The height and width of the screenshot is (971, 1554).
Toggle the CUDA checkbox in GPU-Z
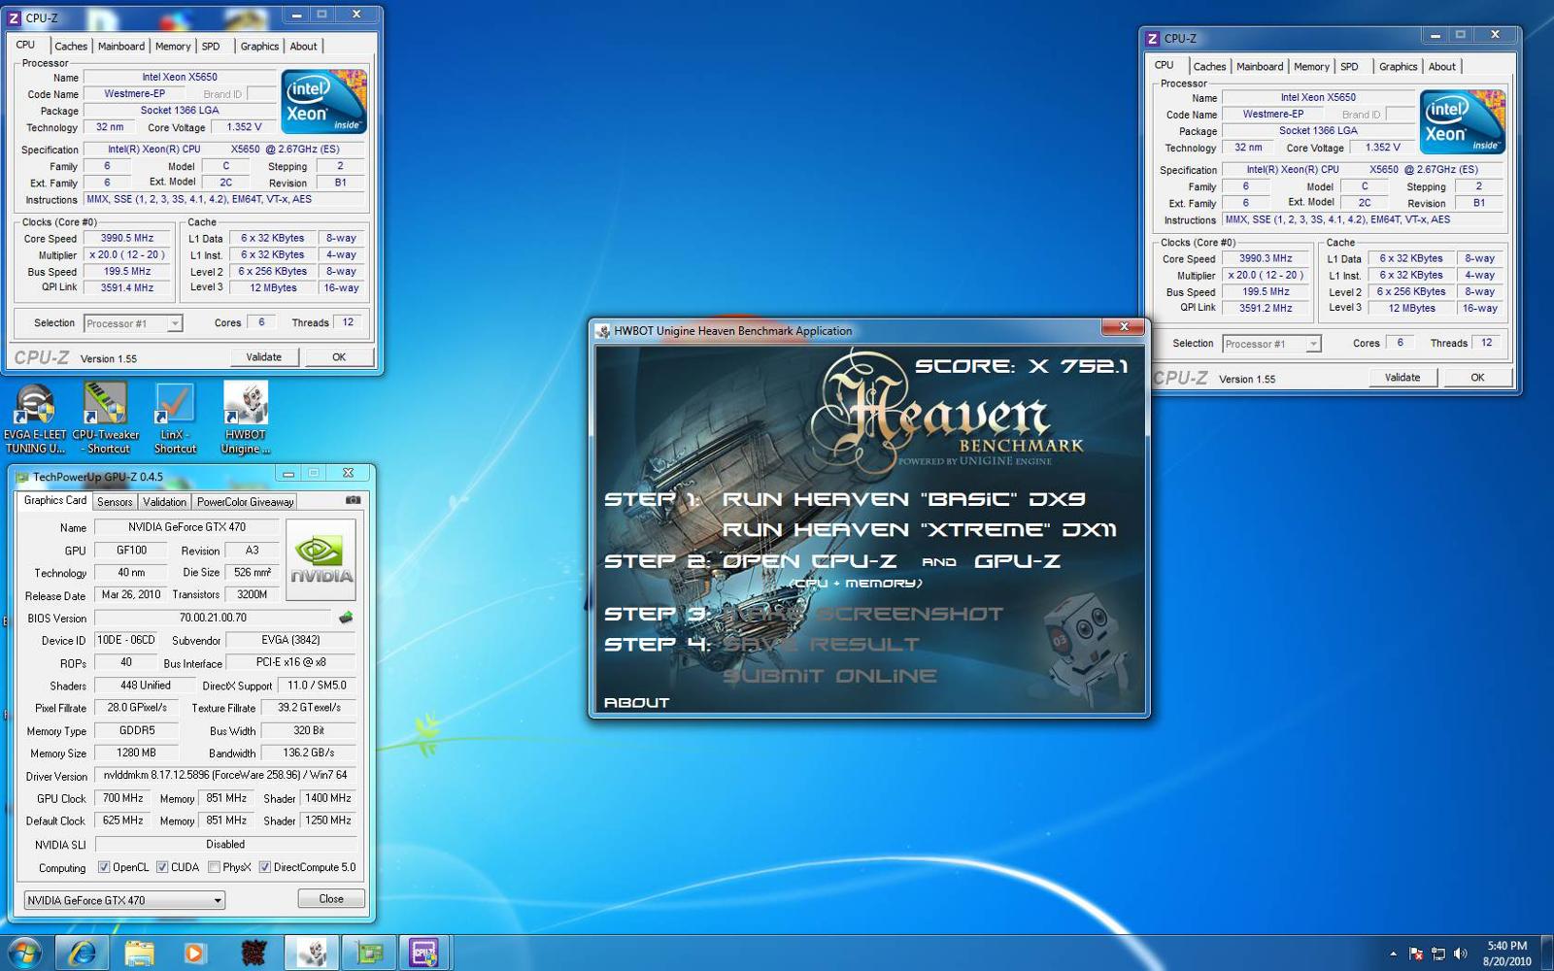(x=162, y=867)
